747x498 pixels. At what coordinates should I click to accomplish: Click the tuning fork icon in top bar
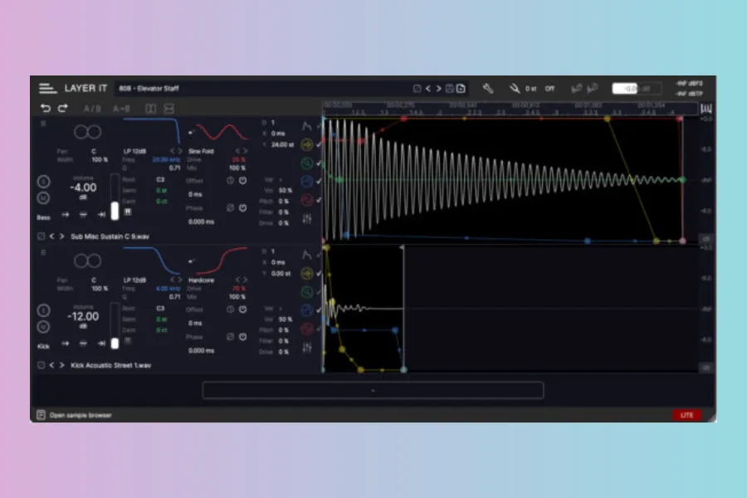(515, 88)
